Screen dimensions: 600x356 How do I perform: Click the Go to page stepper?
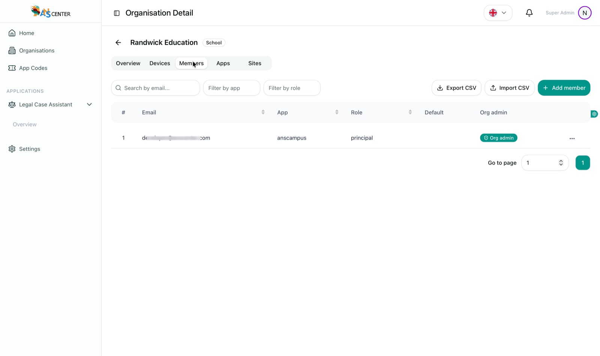(561, 163)
